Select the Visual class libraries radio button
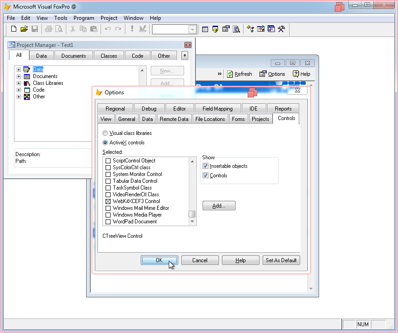The width and height of the screenshot is (398, 333). 105,133
